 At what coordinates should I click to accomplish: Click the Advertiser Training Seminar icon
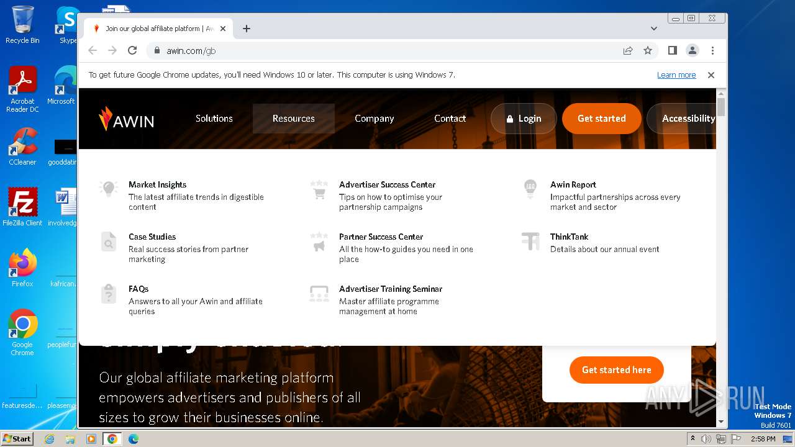point(319,294)
